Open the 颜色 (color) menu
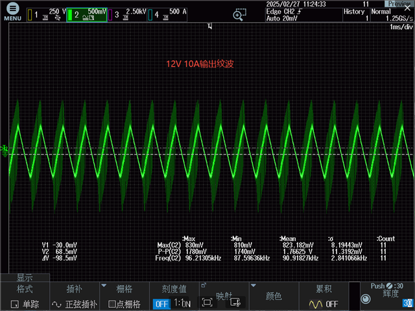This screenshot has height=311, width=415. (x=274, y=297)
